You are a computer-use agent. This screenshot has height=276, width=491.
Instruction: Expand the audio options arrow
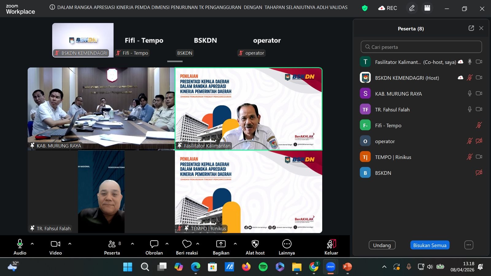32,244
